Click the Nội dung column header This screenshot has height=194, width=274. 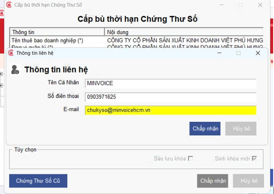(x=184, y=32)
